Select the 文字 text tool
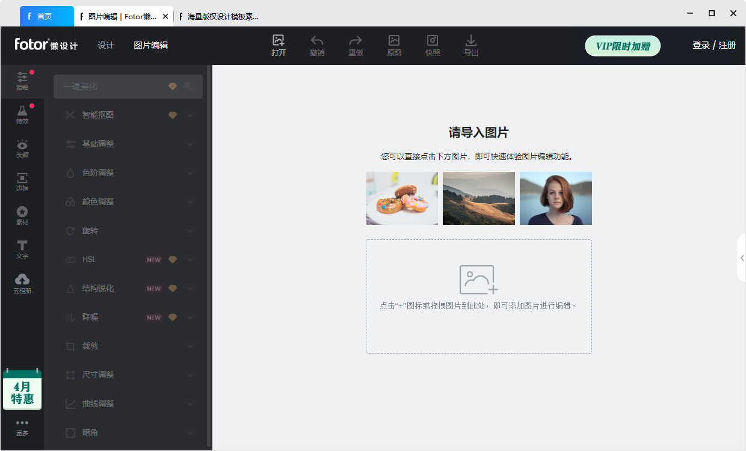 (22, 249)
